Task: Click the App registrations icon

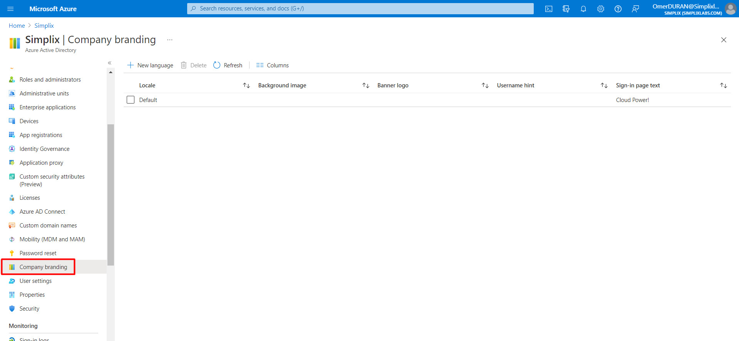Action: (x=12, y=135)
